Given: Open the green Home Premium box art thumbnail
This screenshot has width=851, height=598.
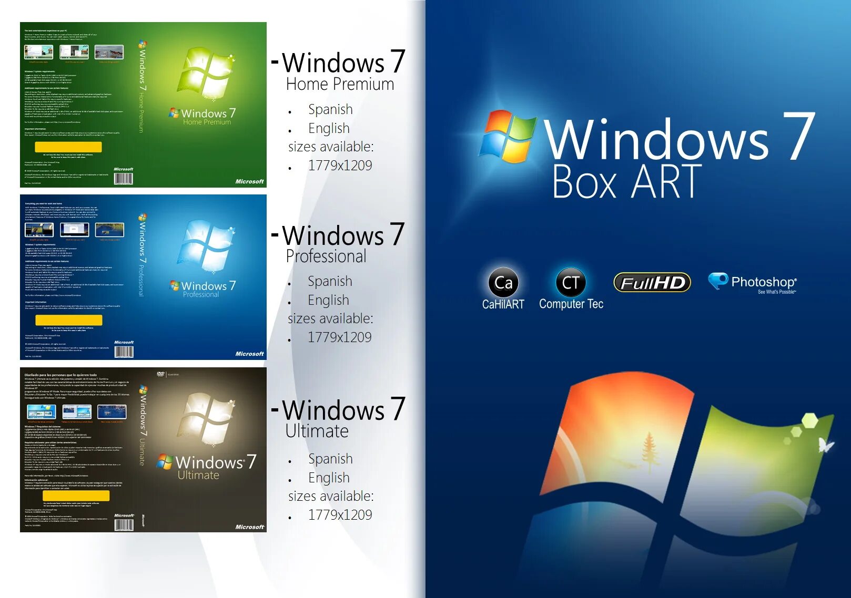Looking at the screenshot, I should [x=143, y=105].
